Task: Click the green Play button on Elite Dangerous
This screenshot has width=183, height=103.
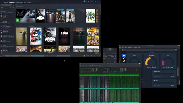Action: click(x=18, y=20)
